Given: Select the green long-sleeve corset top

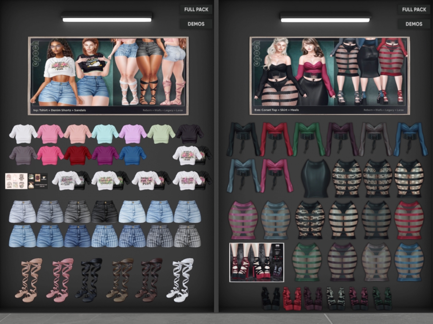Looking at the screenshot, I should [308, 139].
